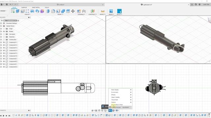Hide Component2:2 with its eye icon
Image resolution: width=211 pixels, height=118 pixels.
click(x=4, y=61)
